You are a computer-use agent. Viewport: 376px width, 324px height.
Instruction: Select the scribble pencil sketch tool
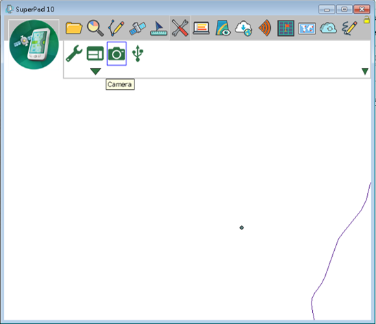point(349,28)
